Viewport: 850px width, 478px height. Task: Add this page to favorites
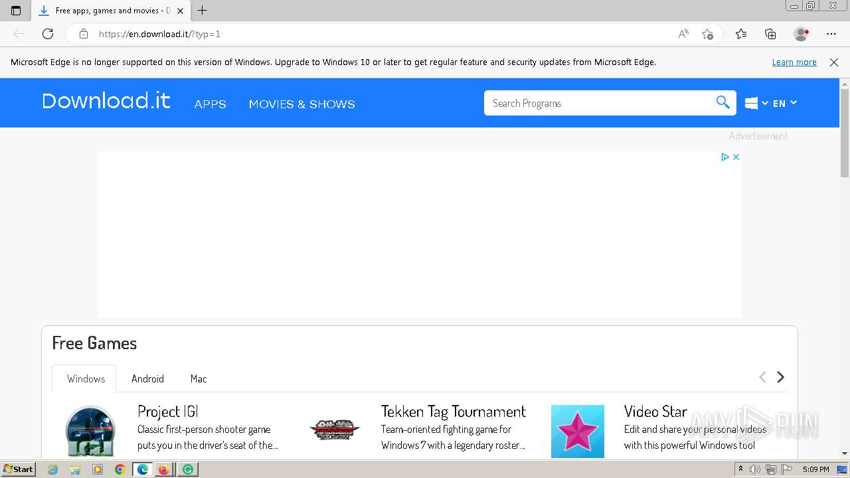pyautogui.click(x=708, y=34)
